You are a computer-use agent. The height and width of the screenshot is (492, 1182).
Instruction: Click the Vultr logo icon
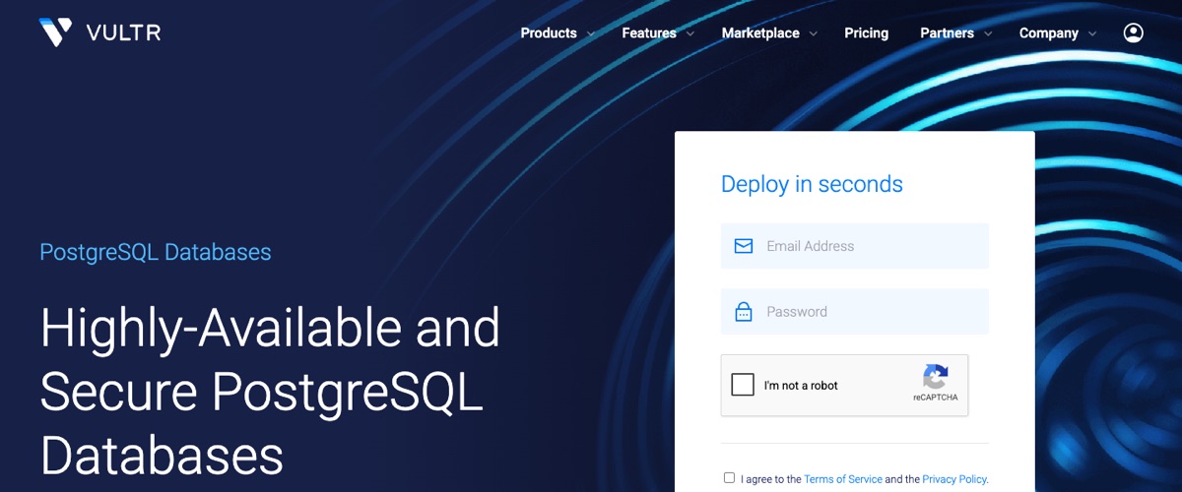pos(55,32)
